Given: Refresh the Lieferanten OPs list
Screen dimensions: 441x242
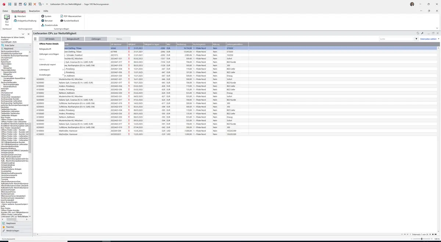Looking at the screenshot, I should click(x=418, y=33).
